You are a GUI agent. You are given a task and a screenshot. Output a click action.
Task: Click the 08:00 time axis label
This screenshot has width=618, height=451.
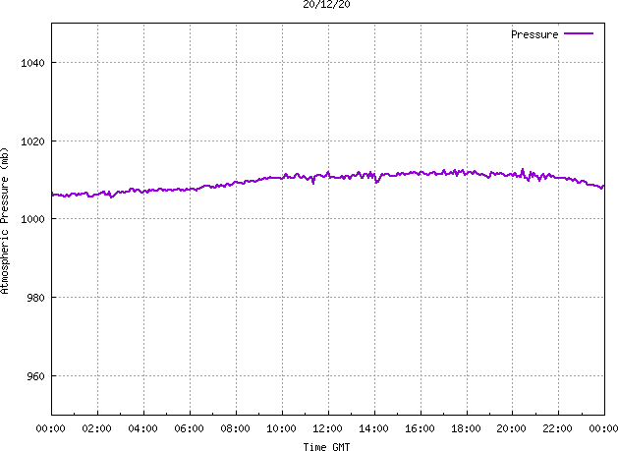click(x=235, y=428)
